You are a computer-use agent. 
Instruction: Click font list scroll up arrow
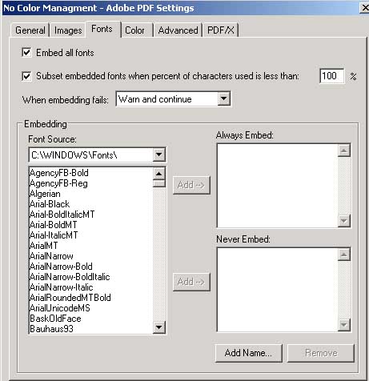coord(159,174)
